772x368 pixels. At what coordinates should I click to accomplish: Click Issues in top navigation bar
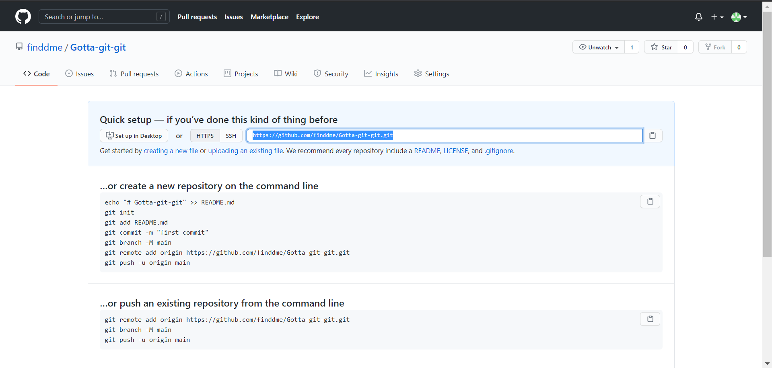click(234, 17)
